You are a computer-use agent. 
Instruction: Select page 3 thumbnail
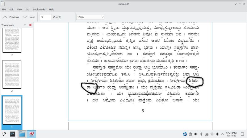pyautogui.click(x=12, y=40)
